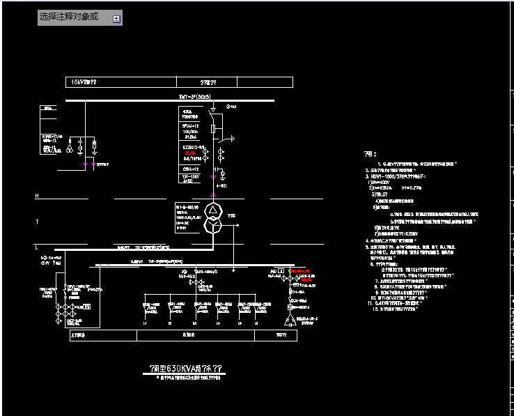The height and width of the screenshot is (416, 514).
Task: Click the drawing title "630KVA" text
Action: [184, 368]
